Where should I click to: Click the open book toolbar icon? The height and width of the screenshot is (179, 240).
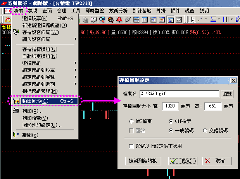coord(93,19)
